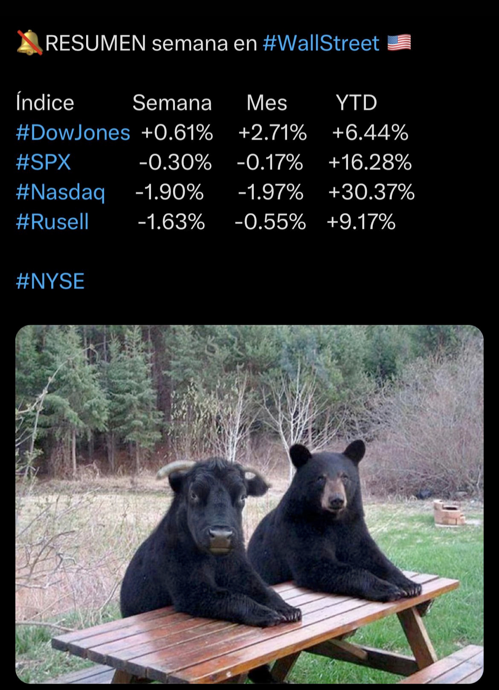Image resolution: width=499 pixels, height=690 pixels.
Task: Tap the #SPX hashtag
Action: [43, 162]
